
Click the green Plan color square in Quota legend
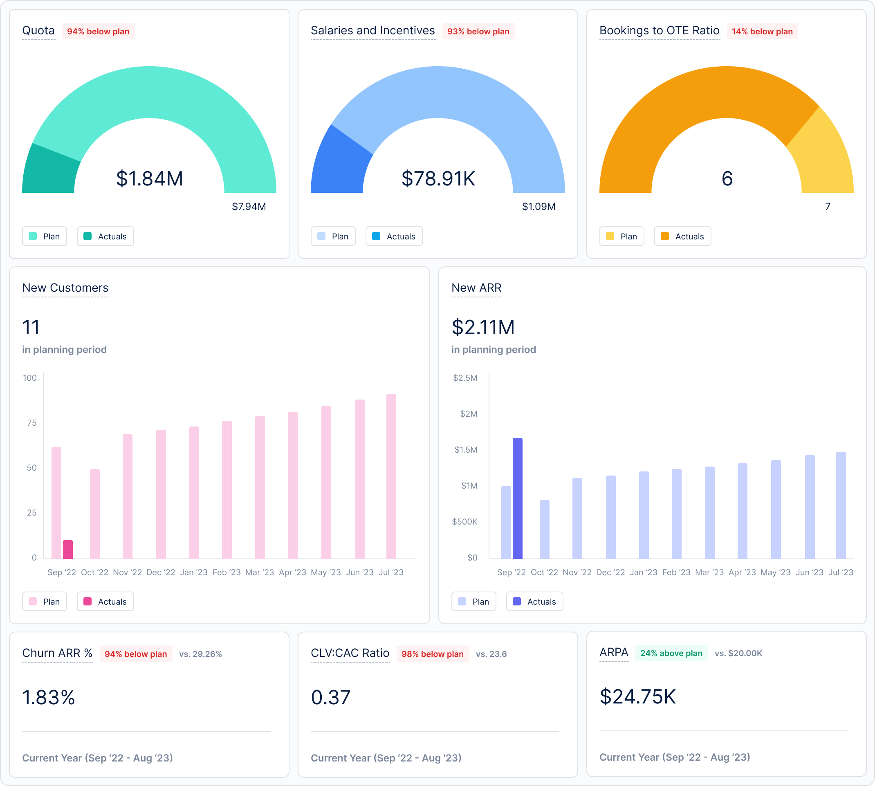tap(33, 236)
